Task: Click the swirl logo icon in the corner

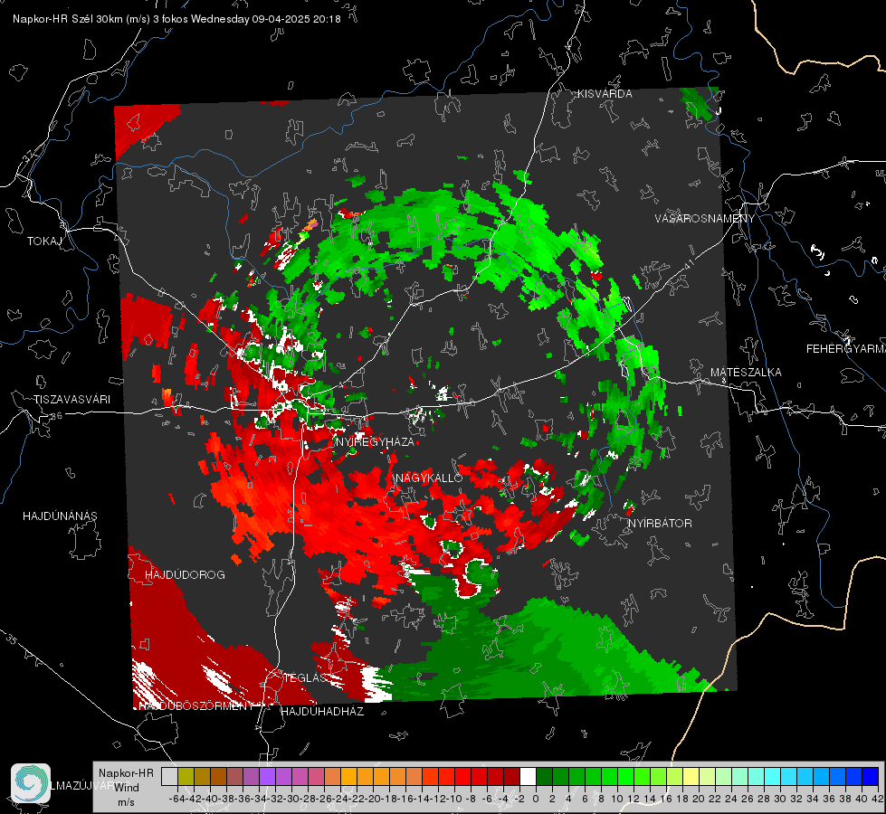Action: [31, 783]
